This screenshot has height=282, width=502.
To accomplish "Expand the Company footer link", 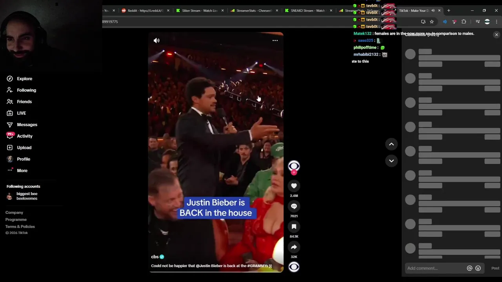I will click(x=14, y=213).
